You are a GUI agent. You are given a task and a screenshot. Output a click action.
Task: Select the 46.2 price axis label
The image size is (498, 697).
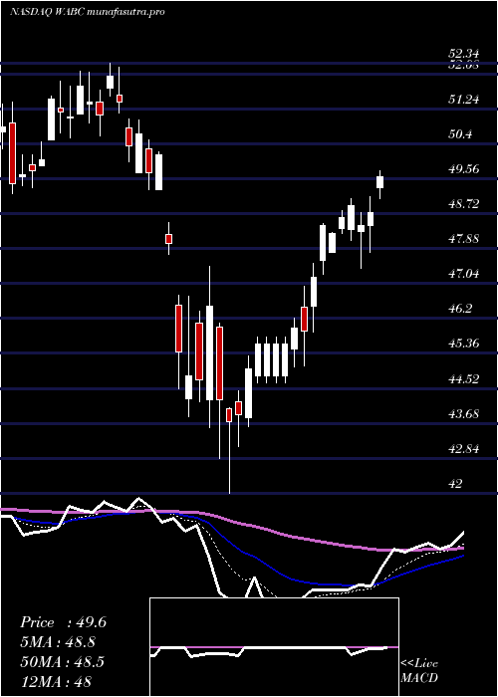coord(460,308)
